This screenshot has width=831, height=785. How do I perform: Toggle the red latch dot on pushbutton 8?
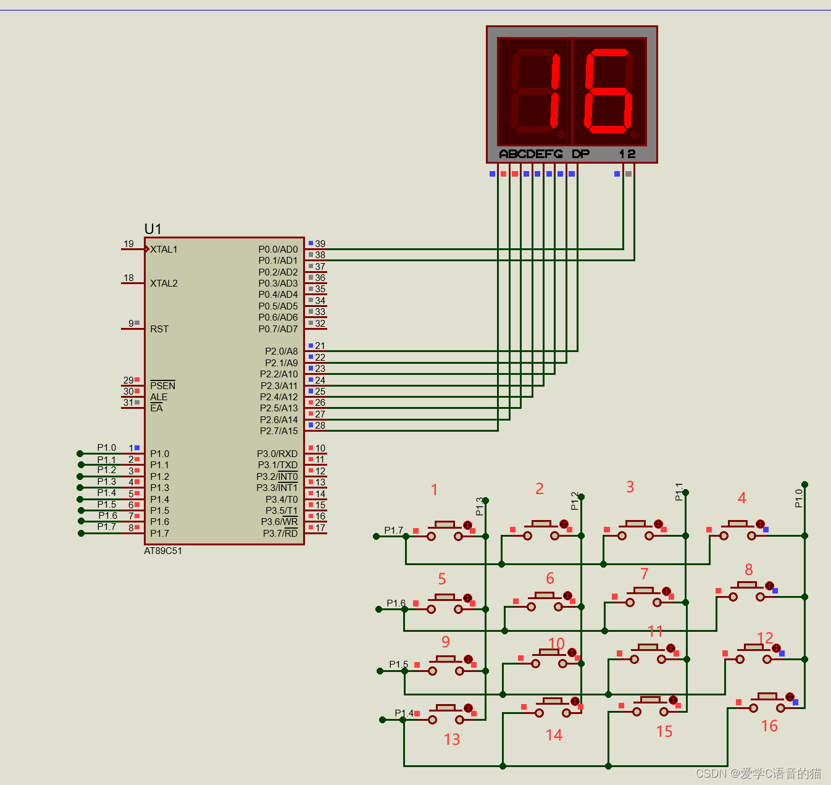[769, 586]
